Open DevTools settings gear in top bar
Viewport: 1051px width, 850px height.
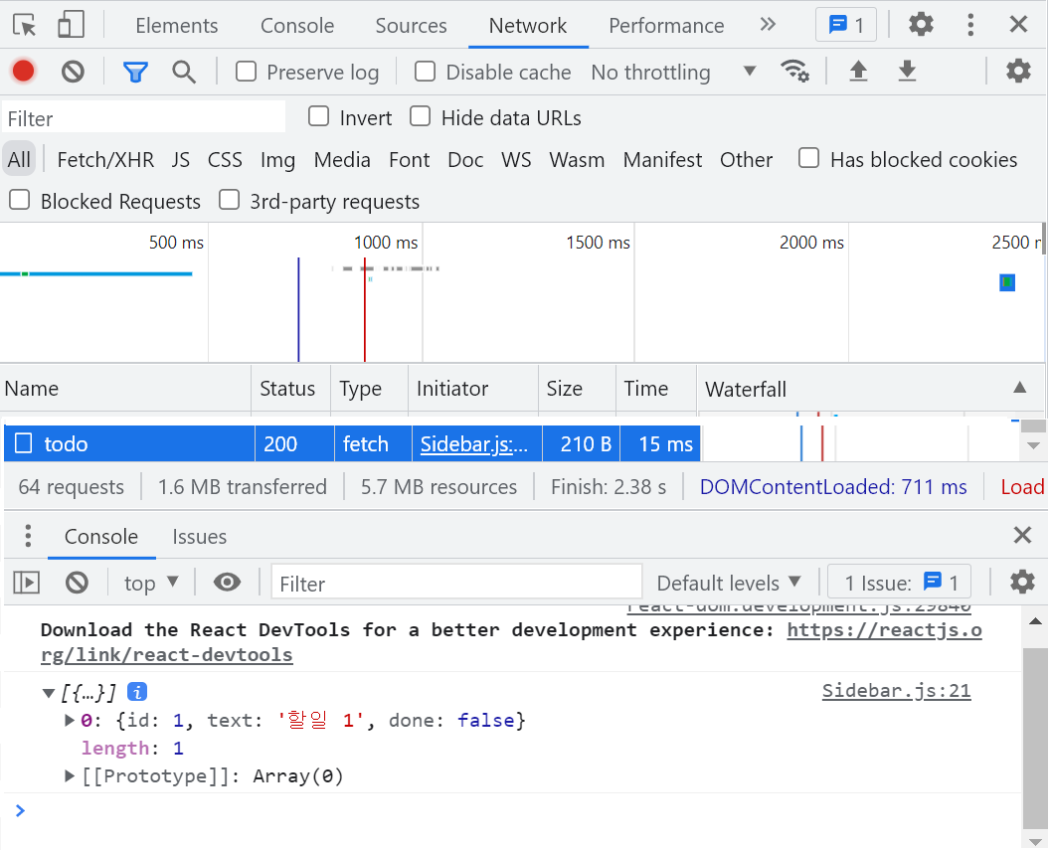coord(921,25)
